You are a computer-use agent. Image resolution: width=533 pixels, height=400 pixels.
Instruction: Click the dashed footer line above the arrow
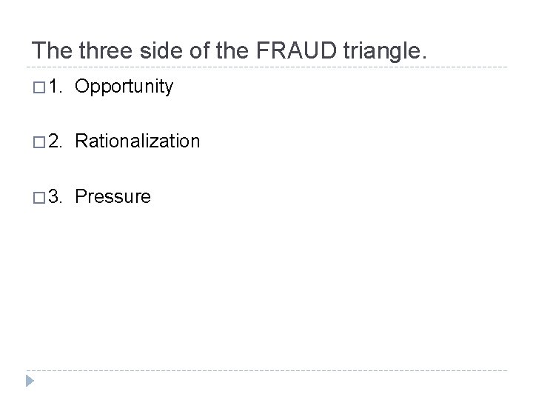tap(266, 370)
